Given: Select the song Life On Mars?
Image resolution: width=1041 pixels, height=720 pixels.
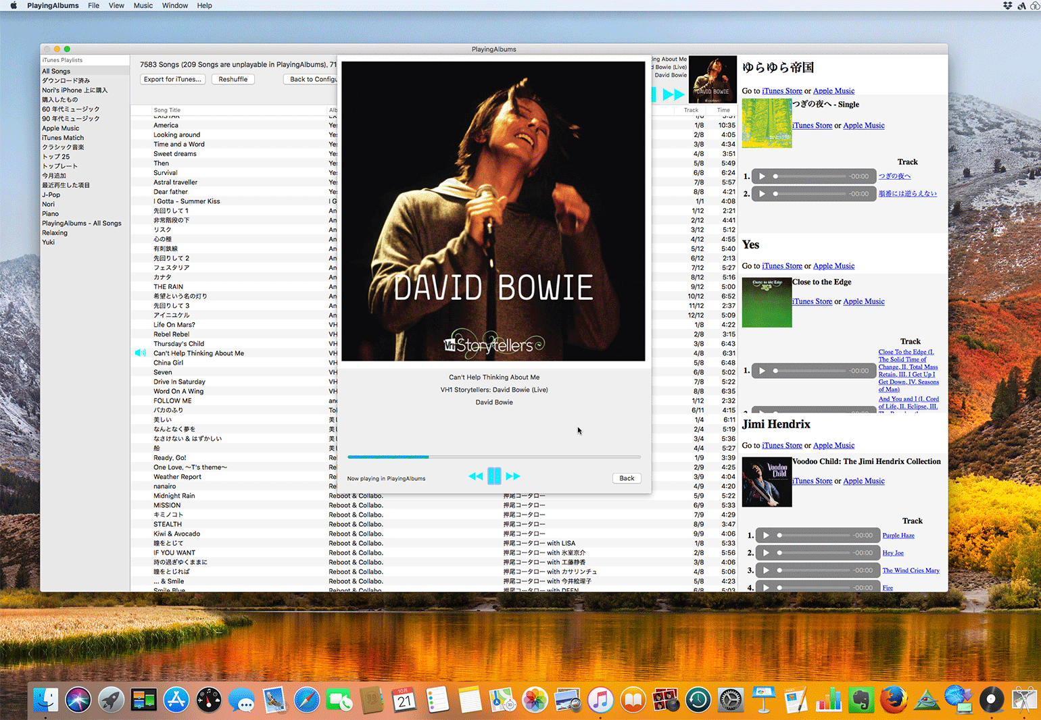Looking at the screenshot, I should pos(174,325).
